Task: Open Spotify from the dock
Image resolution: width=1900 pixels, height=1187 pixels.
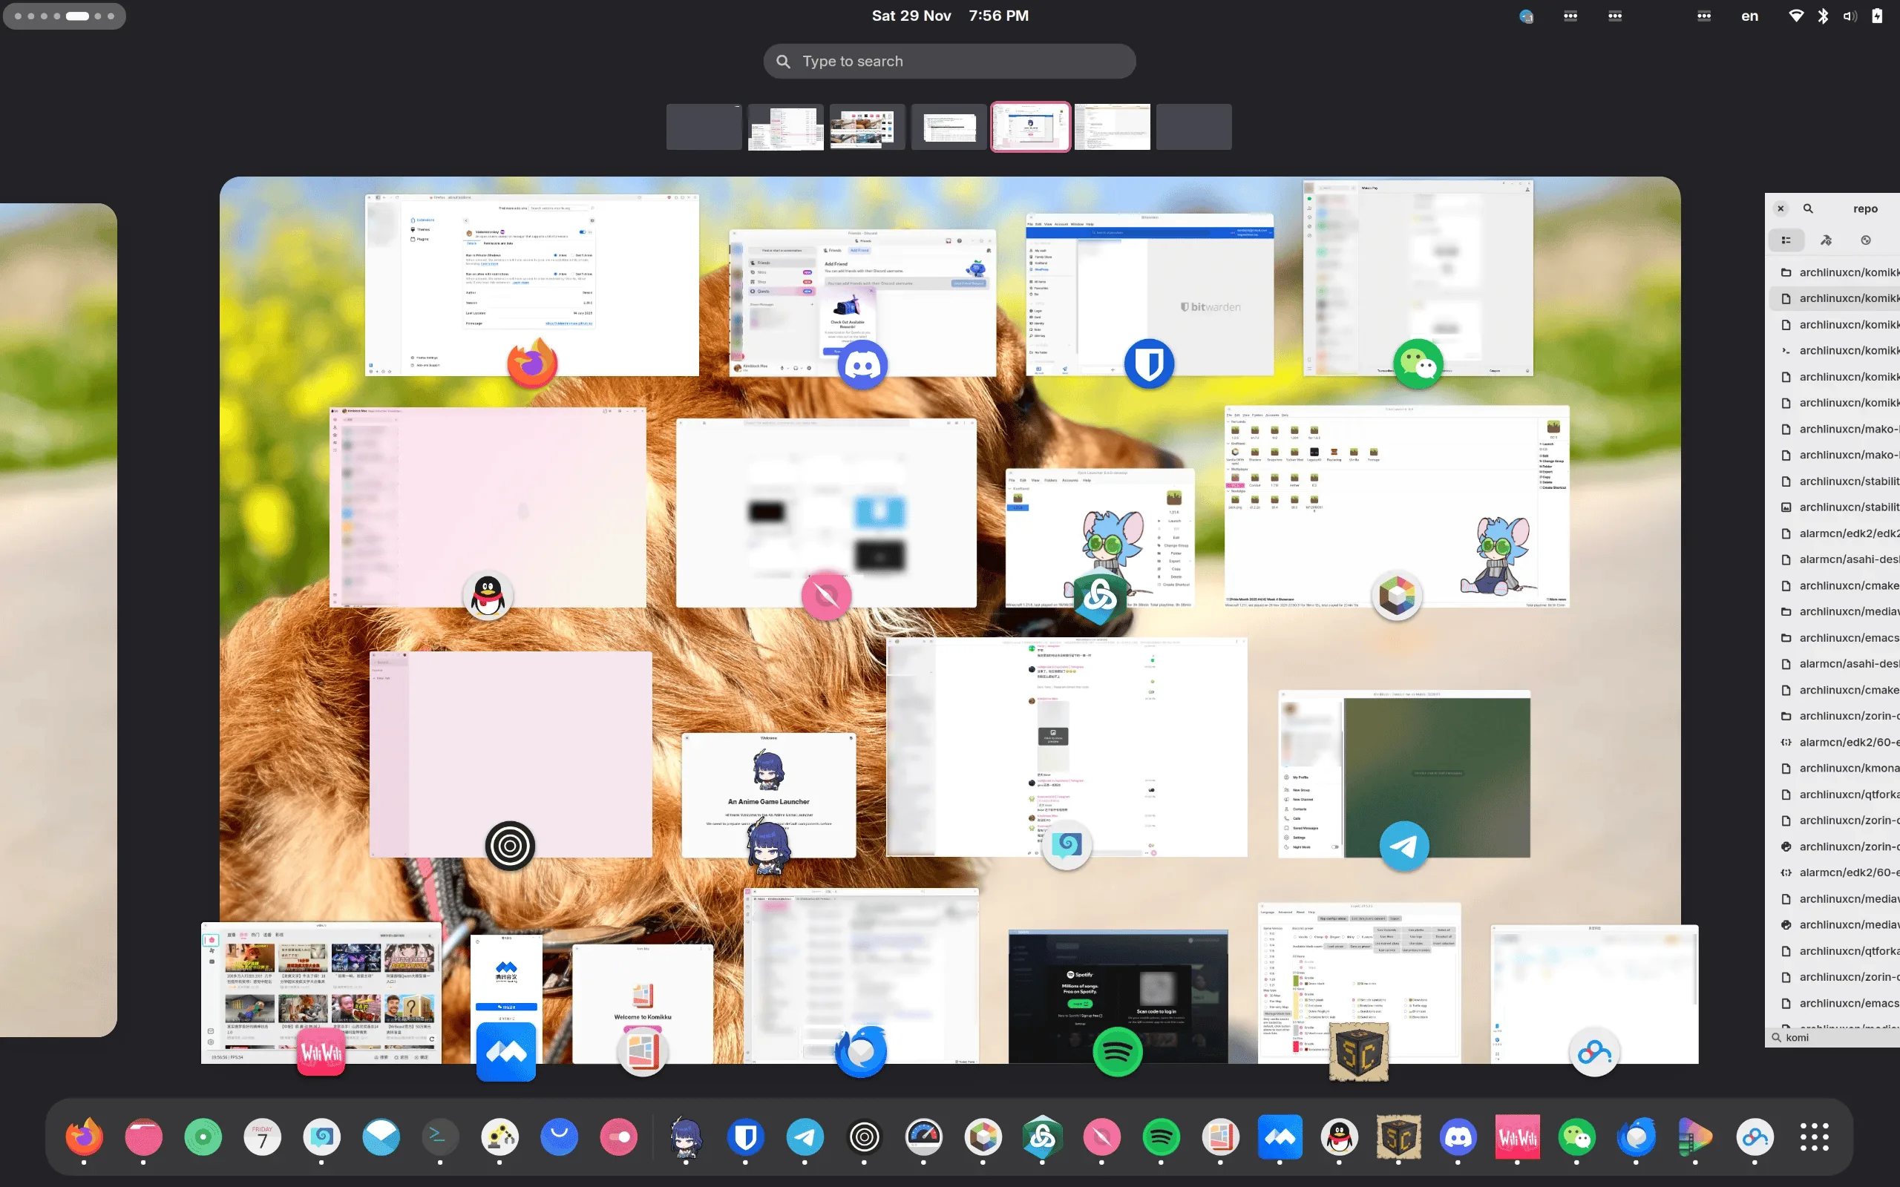Action: point(1161,1136)
